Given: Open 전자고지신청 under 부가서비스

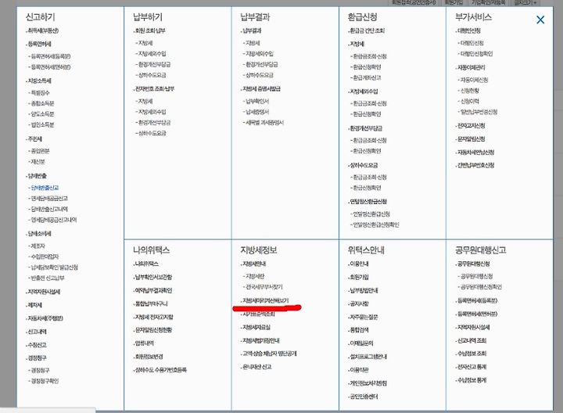Looking at the screenshot, I should tap(471, 126).
